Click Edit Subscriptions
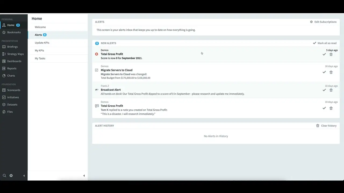Screen dimensions: 344x193 [x=323, y=22]
